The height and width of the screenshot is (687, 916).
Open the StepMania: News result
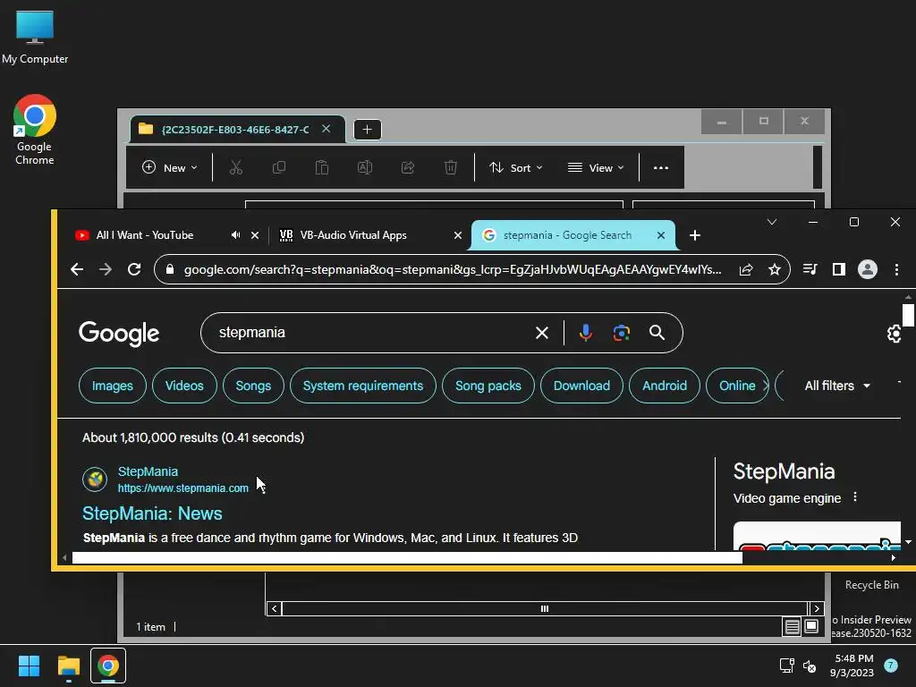(x=152, y=513)
